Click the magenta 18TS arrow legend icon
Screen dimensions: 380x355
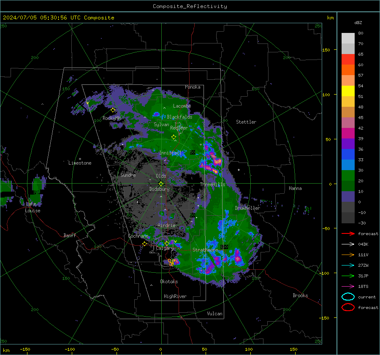coord(348,287)
